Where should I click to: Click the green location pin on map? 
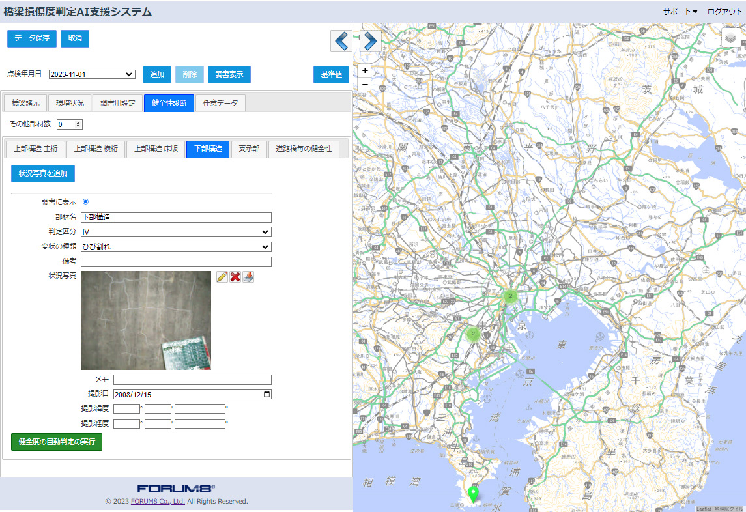473,494
